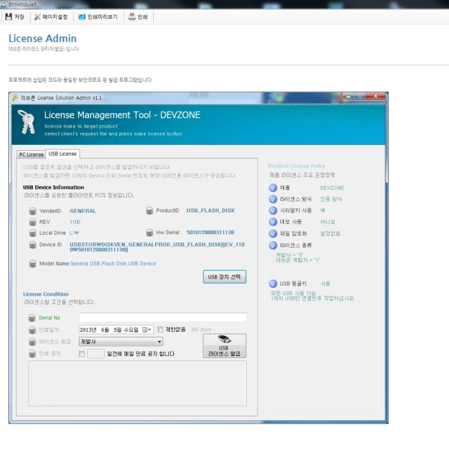Expand the 개발사 license grade combo box
The image size is (449, 460).
pyautogui.click(x=121, y=341)
